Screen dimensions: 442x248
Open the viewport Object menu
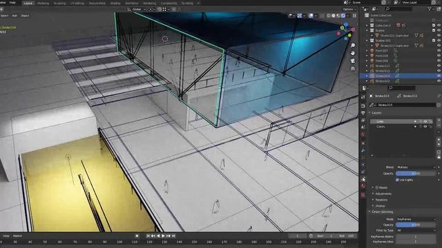tap(25, 16)
